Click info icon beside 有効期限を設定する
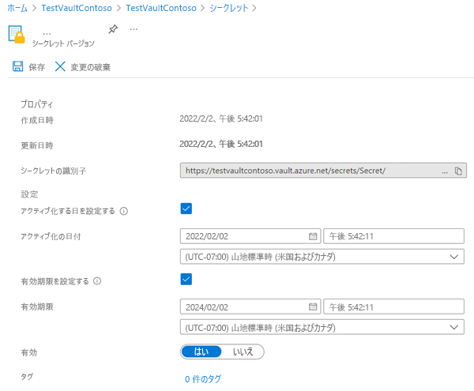The width and height of the screenshot is (474, 391). click(97, 281)
